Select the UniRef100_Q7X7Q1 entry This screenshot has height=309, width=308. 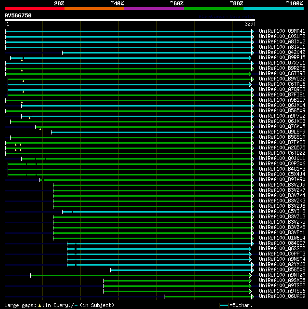click(x=282, y=63)
